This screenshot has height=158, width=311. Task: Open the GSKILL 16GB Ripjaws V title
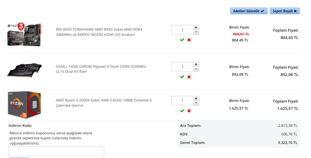[101, 69]
